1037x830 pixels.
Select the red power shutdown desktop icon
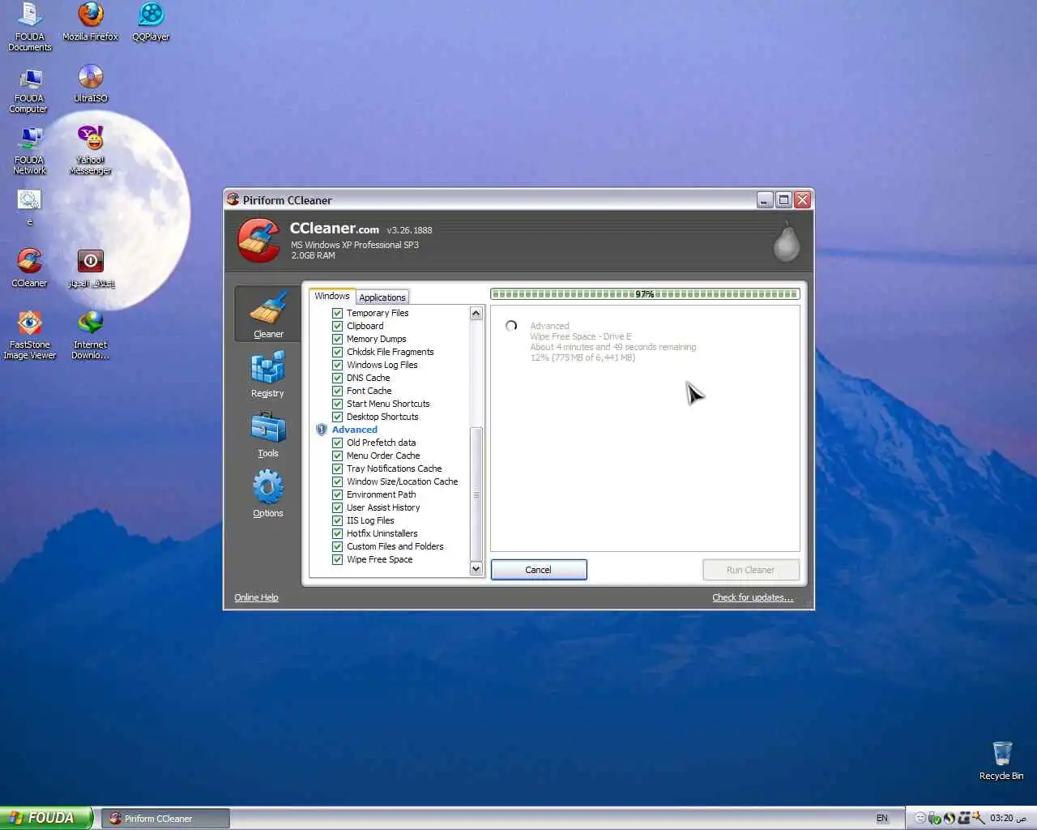coord(90,267)
